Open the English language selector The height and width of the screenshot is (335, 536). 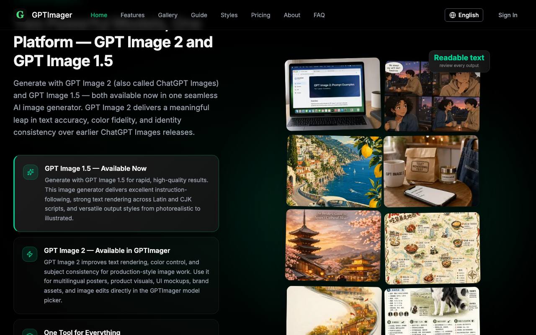[464, 15]
